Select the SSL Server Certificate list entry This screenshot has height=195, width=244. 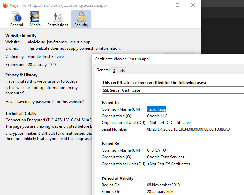tap(173, 90)
